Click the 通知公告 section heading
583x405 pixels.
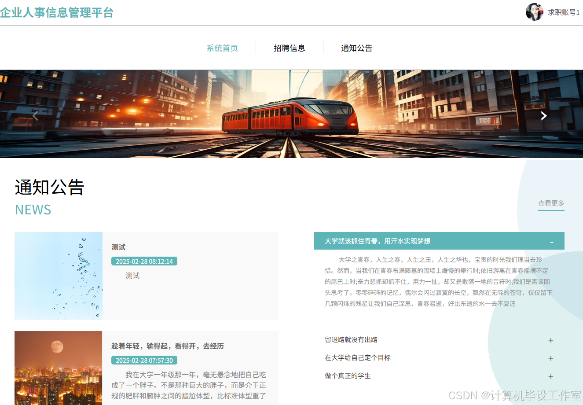[x=49, y=187]
